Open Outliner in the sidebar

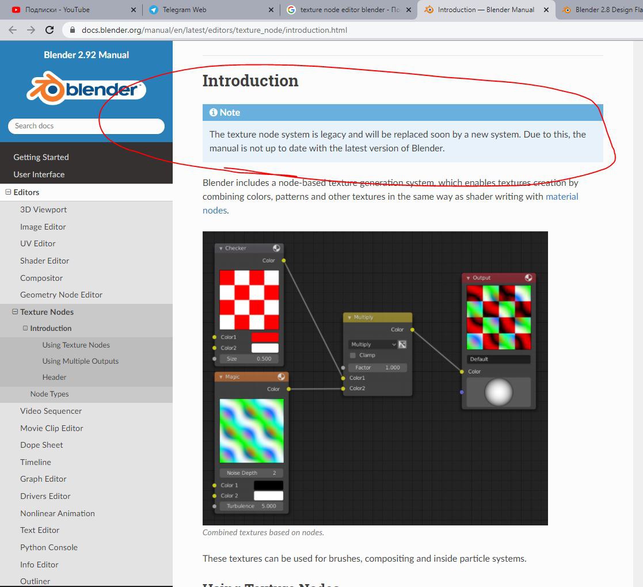tap(35, 581)
